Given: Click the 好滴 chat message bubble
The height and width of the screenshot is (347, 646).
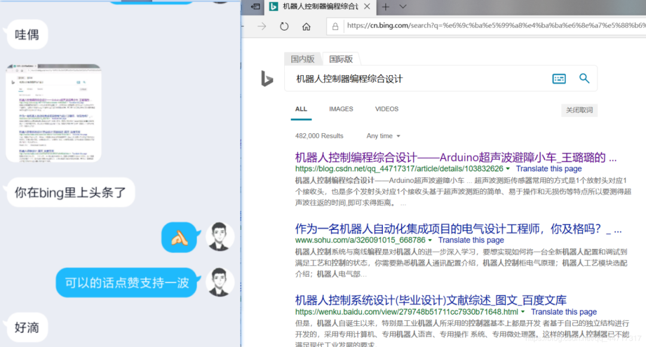Looking at the screenshot, I should (27, 328).
